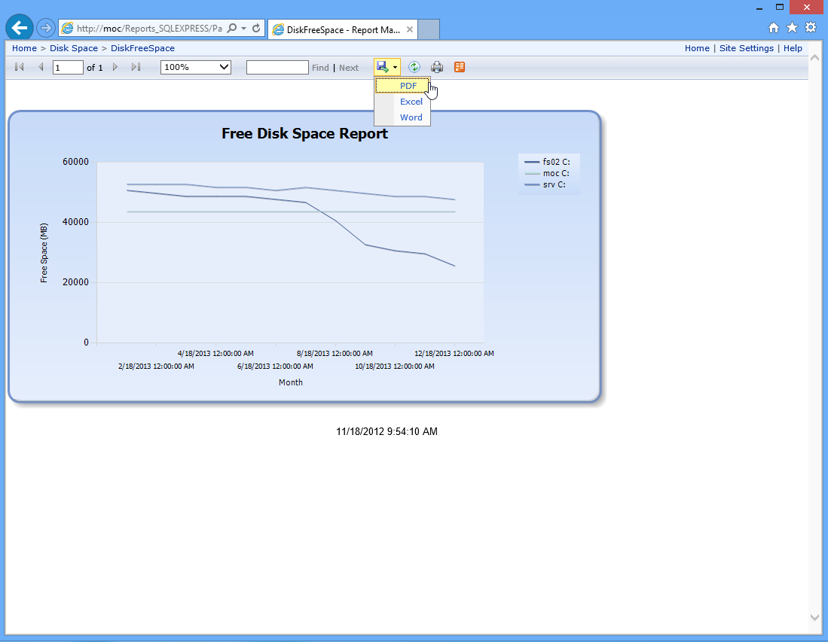
Task: Go to first page of report
Action: [20, 67]
